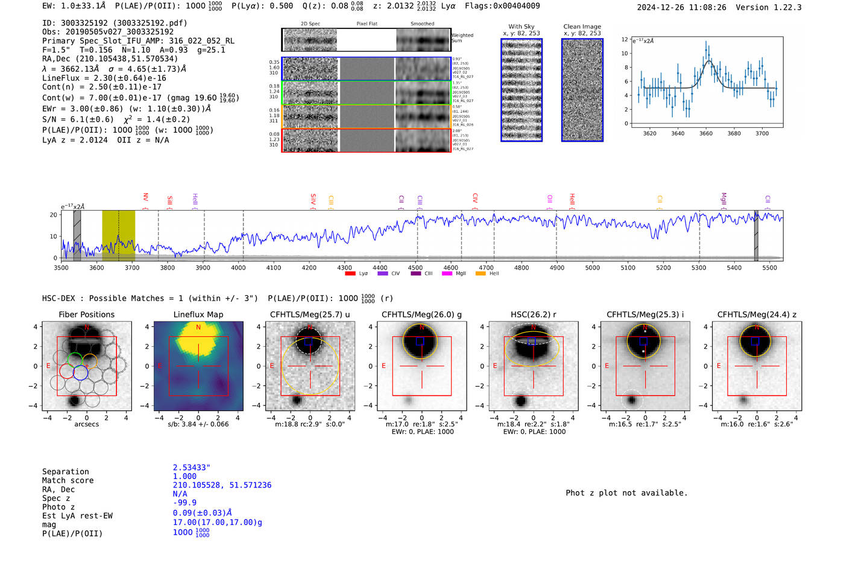Select the blue-outlined fiber spectrum row
Screen dimensions: 844x575
(x=366, y=69)
